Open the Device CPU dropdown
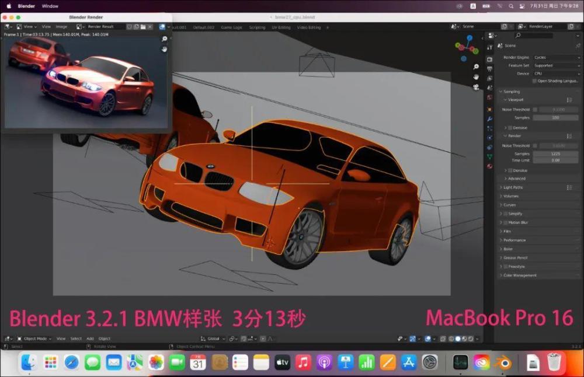Viewport: 584px width, 377px height. coord(556,74)
